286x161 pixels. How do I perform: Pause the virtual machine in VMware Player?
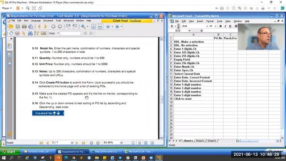coord(18,8)
